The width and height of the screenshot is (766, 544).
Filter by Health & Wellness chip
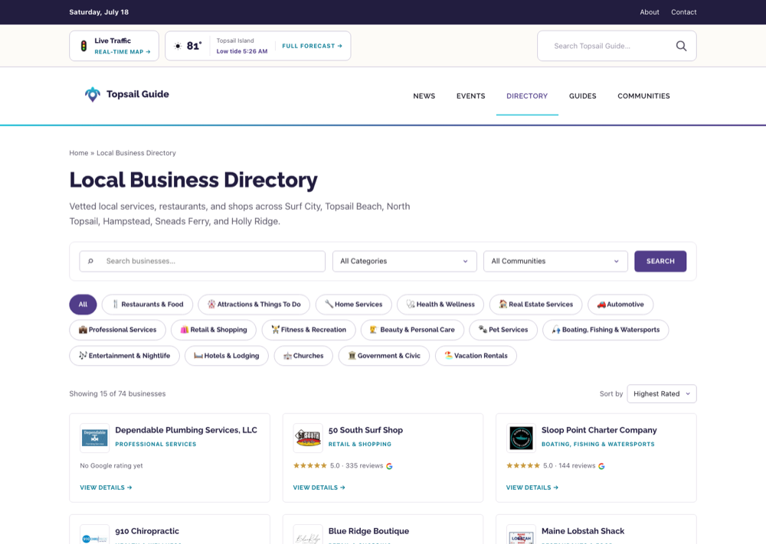pyautogui.click(x=440, y=305)
